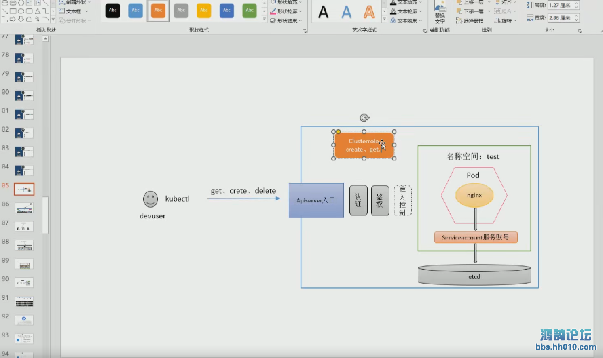Open the 艺术字样式 dialog launcher

425,31
